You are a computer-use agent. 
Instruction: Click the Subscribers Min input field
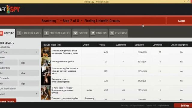pos(9,73)
